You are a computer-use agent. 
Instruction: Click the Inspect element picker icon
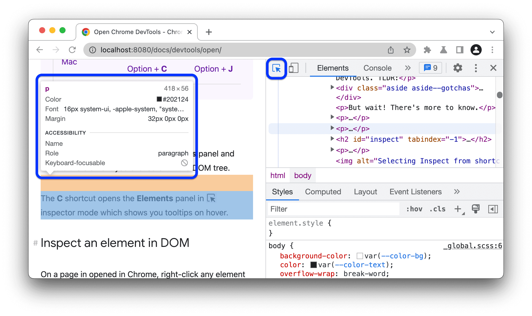pos(277,69)
